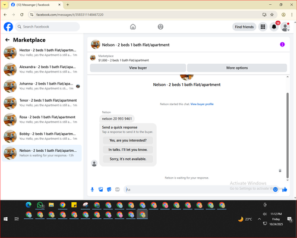This screenshot has width=297, height=238.
Task: Open the notifications bell
Action: 274,27
